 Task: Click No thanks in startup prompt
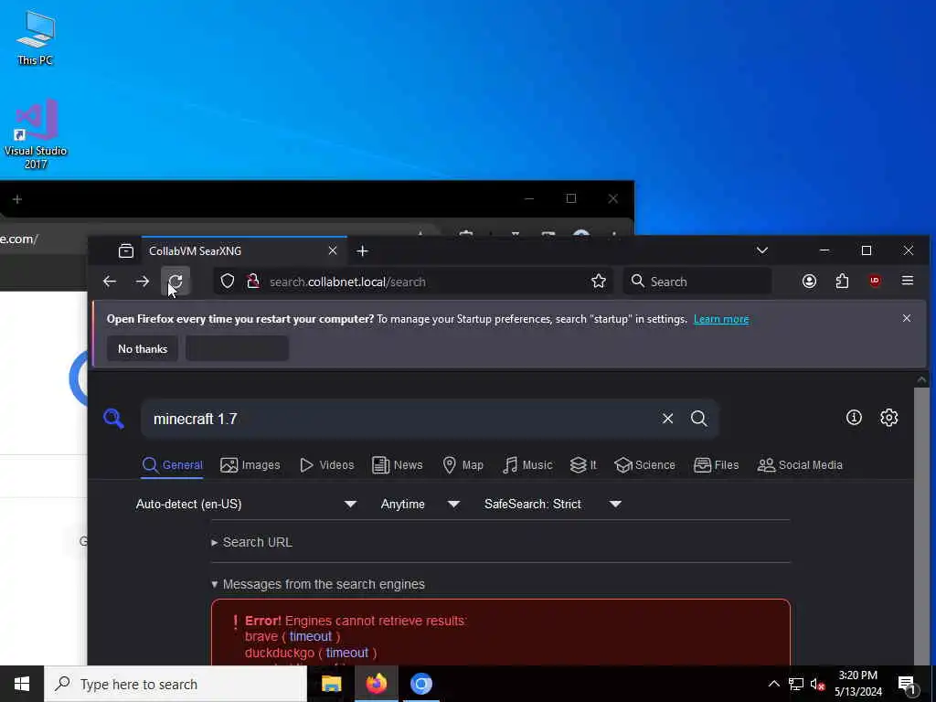[x=143, y=348]
